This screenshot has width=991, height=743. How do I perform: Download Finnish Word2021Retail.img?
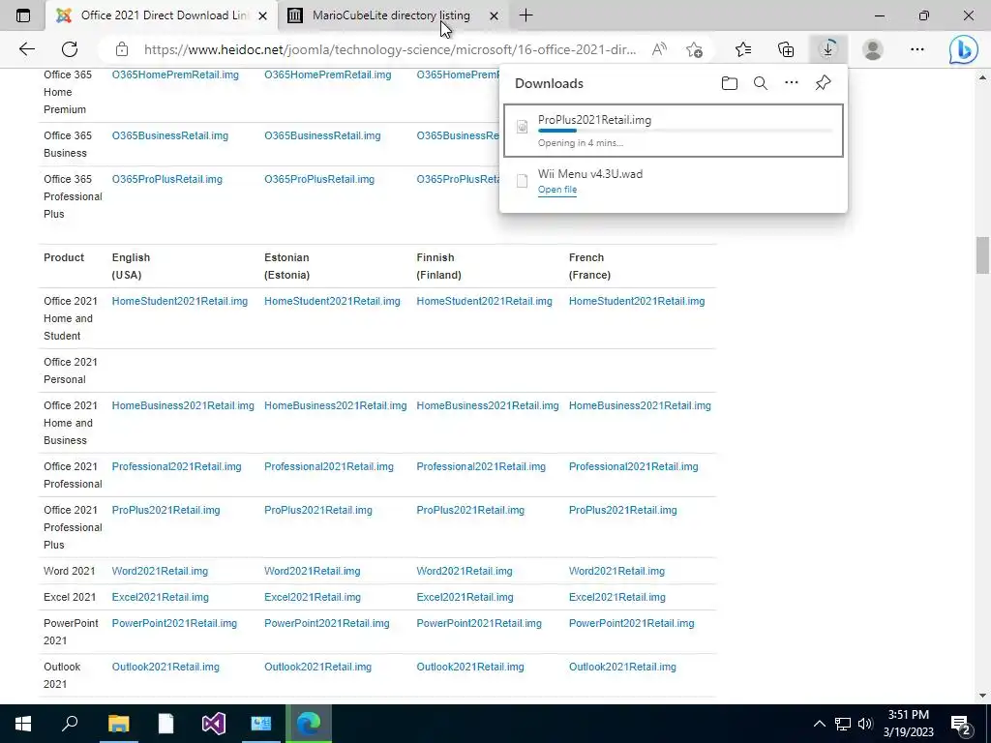[x=464, y=571]
